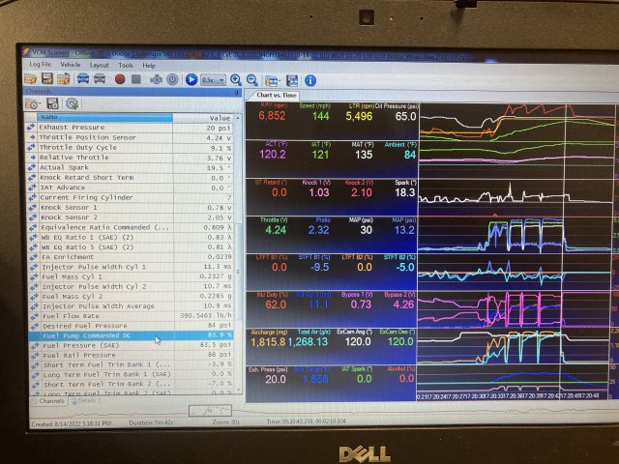Click the save channel config disk icon

(x=52, y=103)
